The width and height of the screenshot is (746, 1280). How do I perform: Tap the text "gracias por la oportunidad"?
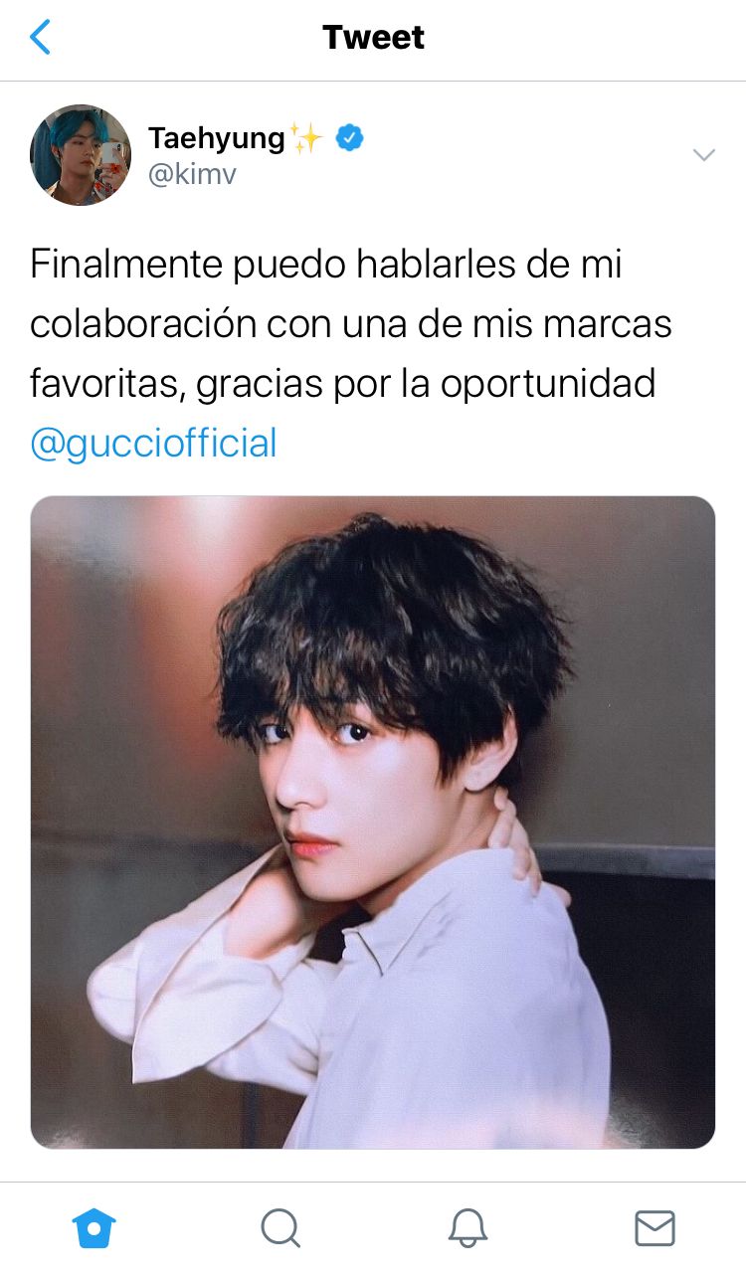click(426, 384)
